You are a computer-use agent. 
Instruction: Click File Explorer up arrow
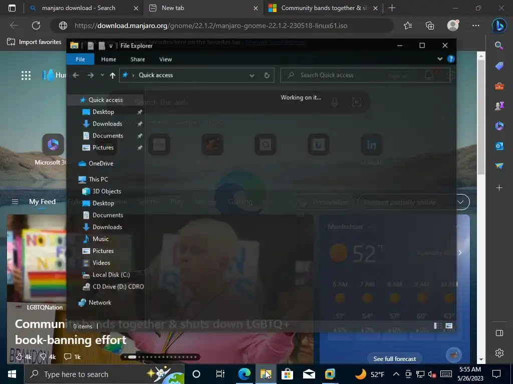(x=113, y=75)
